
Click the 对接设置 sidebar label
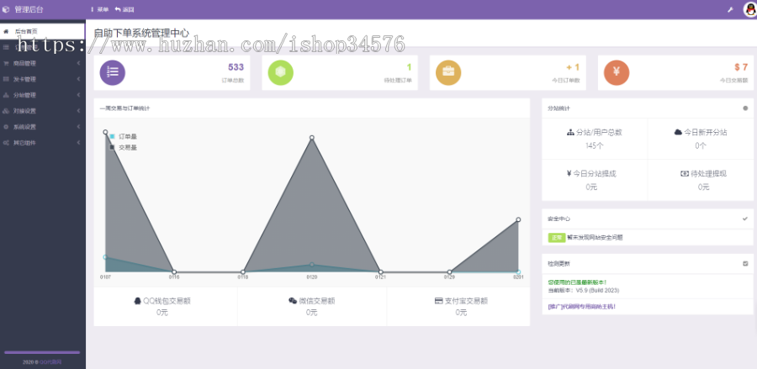(24, 111)
